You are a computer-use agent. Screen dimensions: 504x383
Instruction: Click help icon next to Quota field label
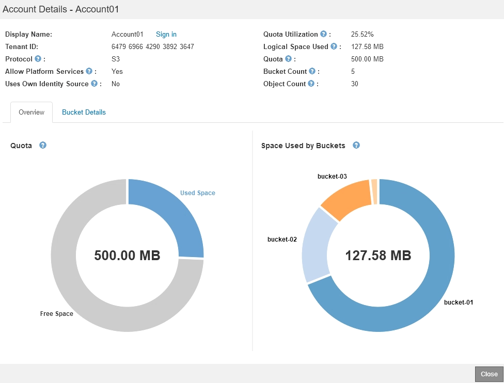click(288, 59)
